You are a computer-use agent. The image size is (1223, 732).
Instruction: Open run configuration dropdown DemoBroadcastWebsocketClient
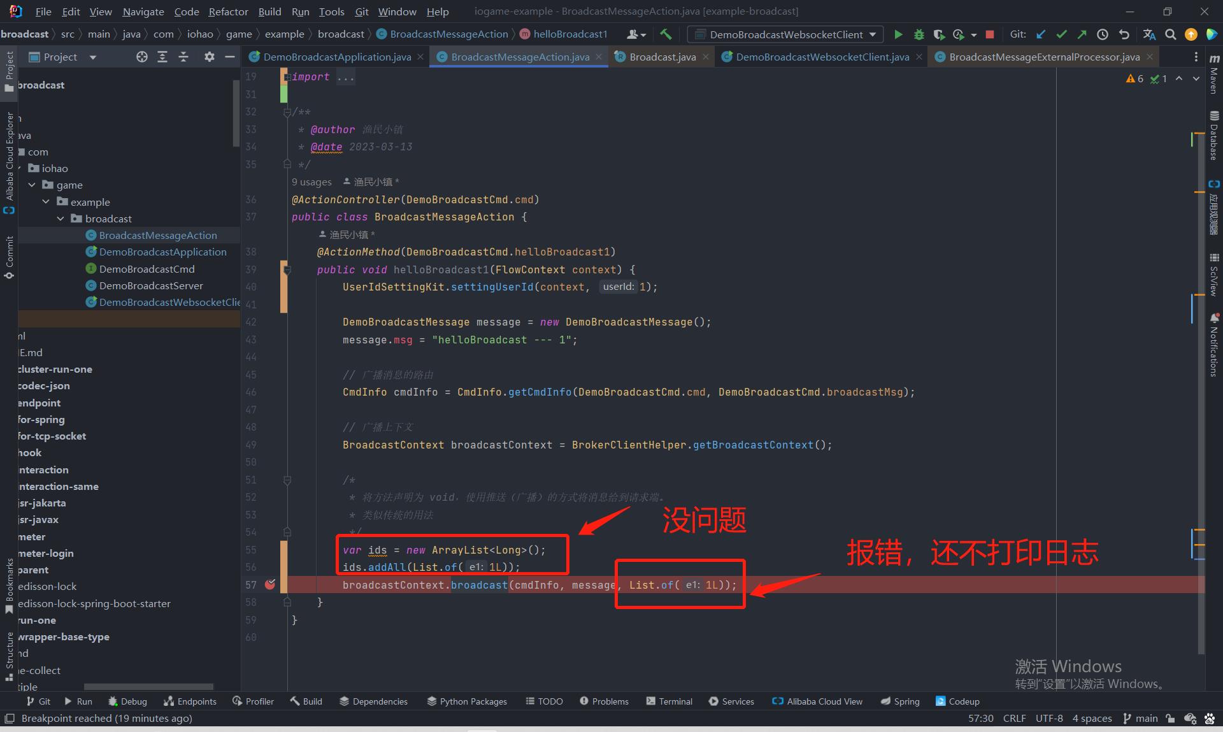(786, 34)
